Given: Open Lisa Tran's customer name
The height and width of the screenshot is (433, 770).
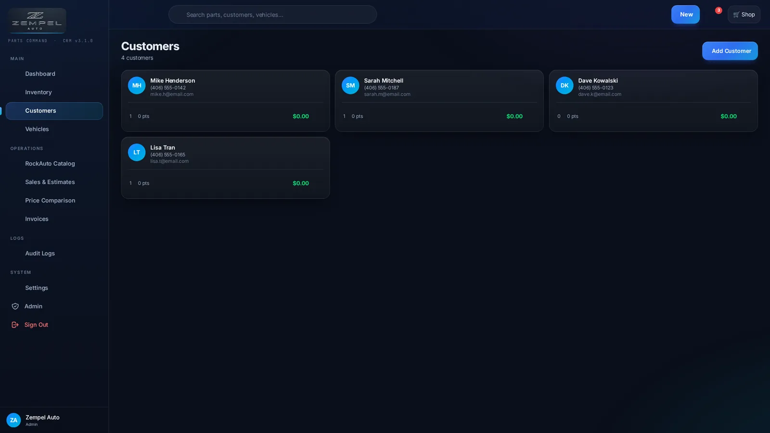Looking at the screenshot, I should [x=163, y=147].
